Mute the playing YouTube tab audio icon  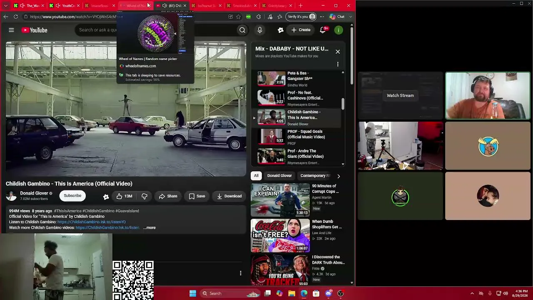[x=164, y=6]
